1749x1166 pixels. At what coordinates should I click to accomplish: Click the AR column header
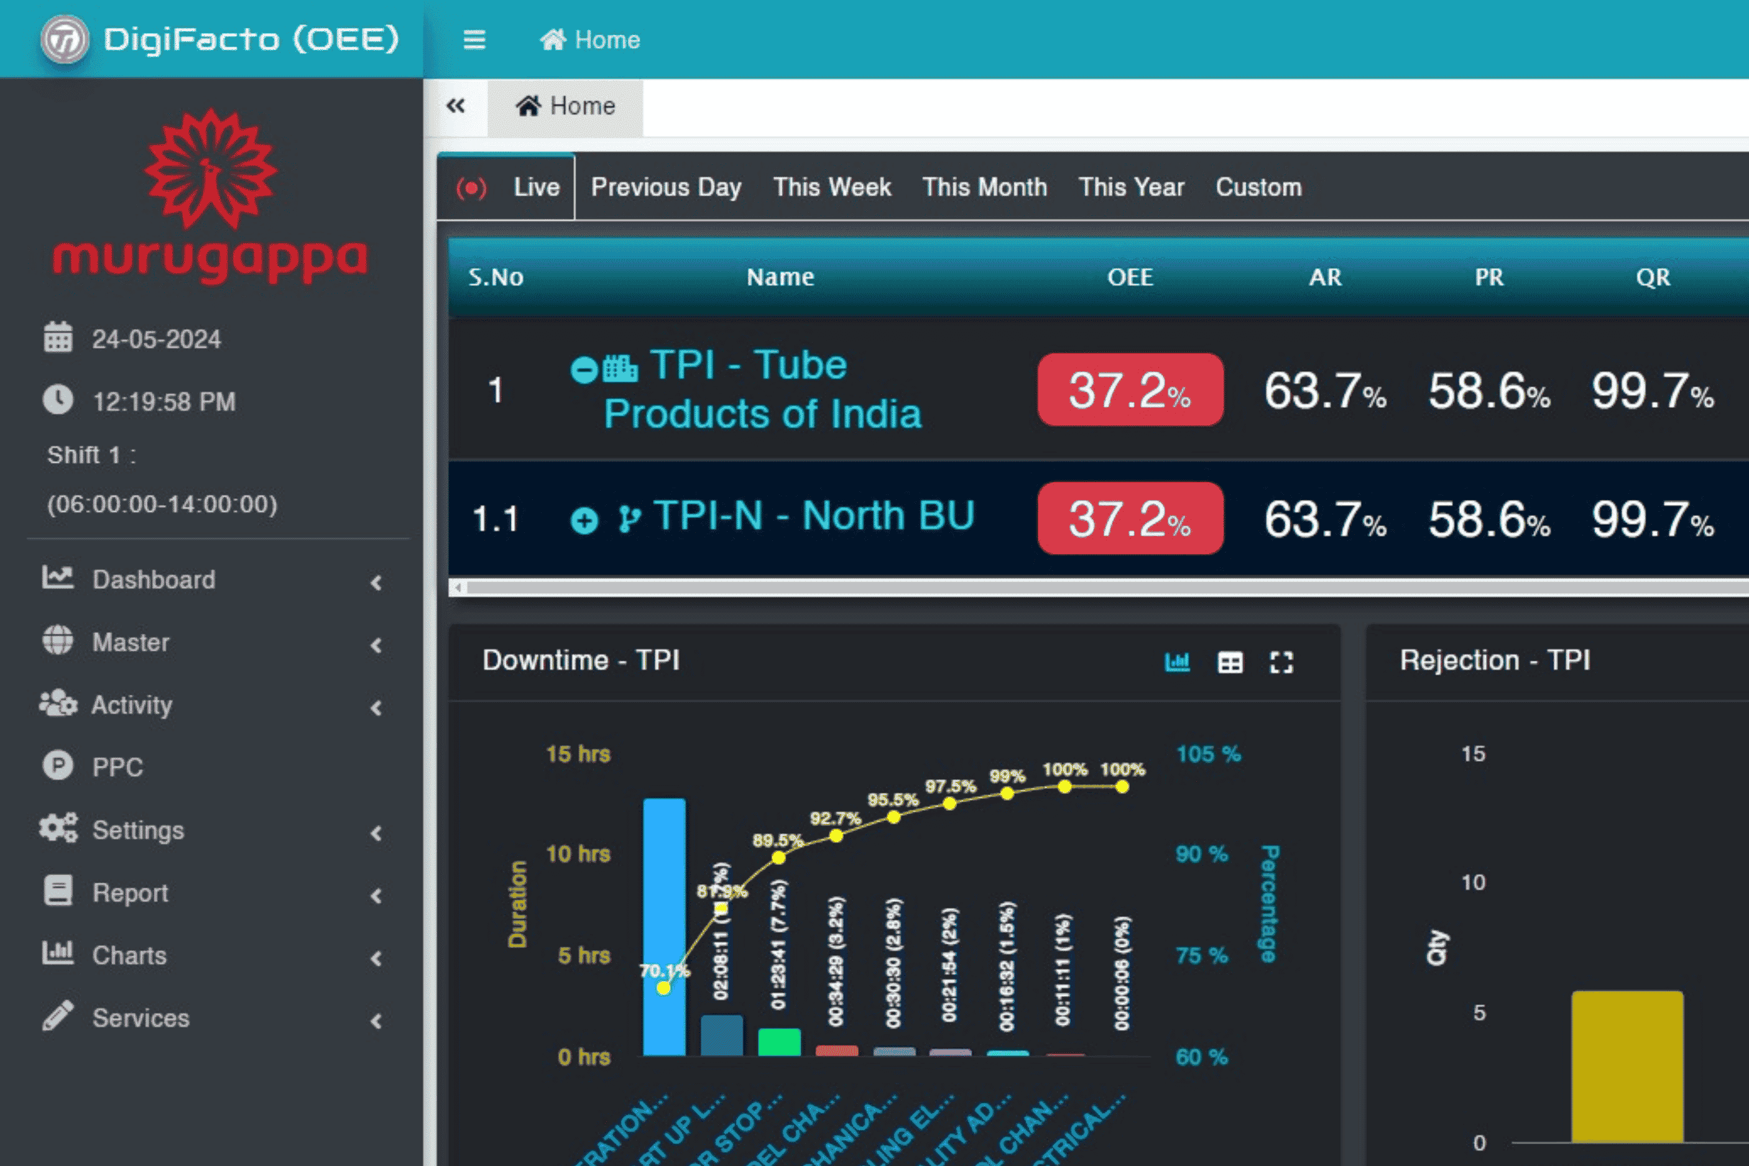pos(1326,277)
